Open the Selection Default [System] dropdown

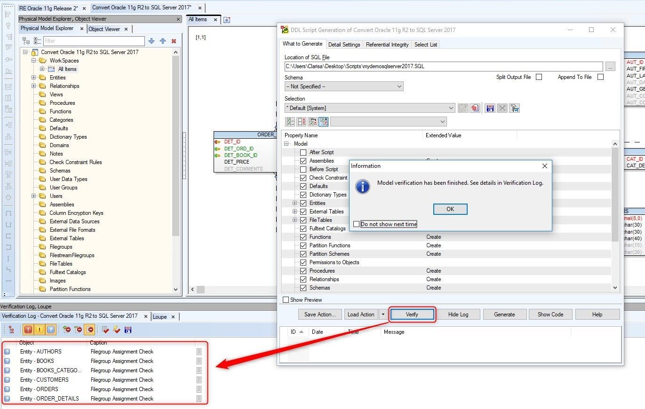370,108
